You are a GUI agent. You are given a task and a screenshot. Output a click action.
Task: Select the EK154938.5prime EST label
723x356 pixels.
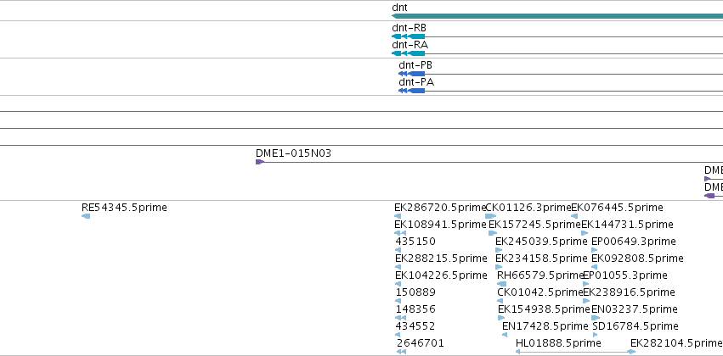click(544, 309)
